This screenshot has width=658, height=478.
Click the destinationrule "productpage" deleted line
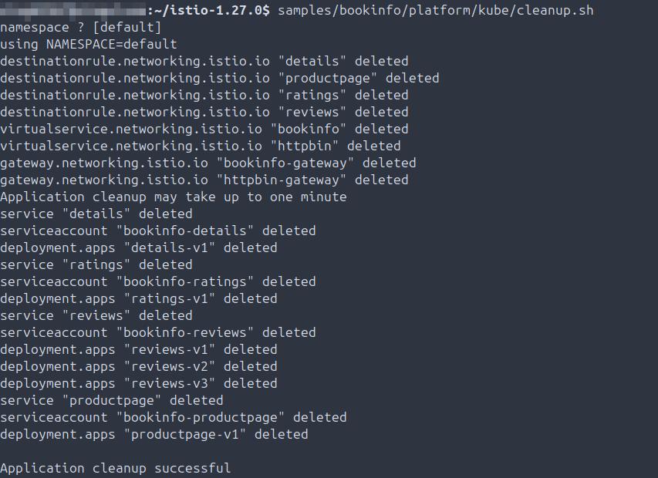tap(219, 78)
